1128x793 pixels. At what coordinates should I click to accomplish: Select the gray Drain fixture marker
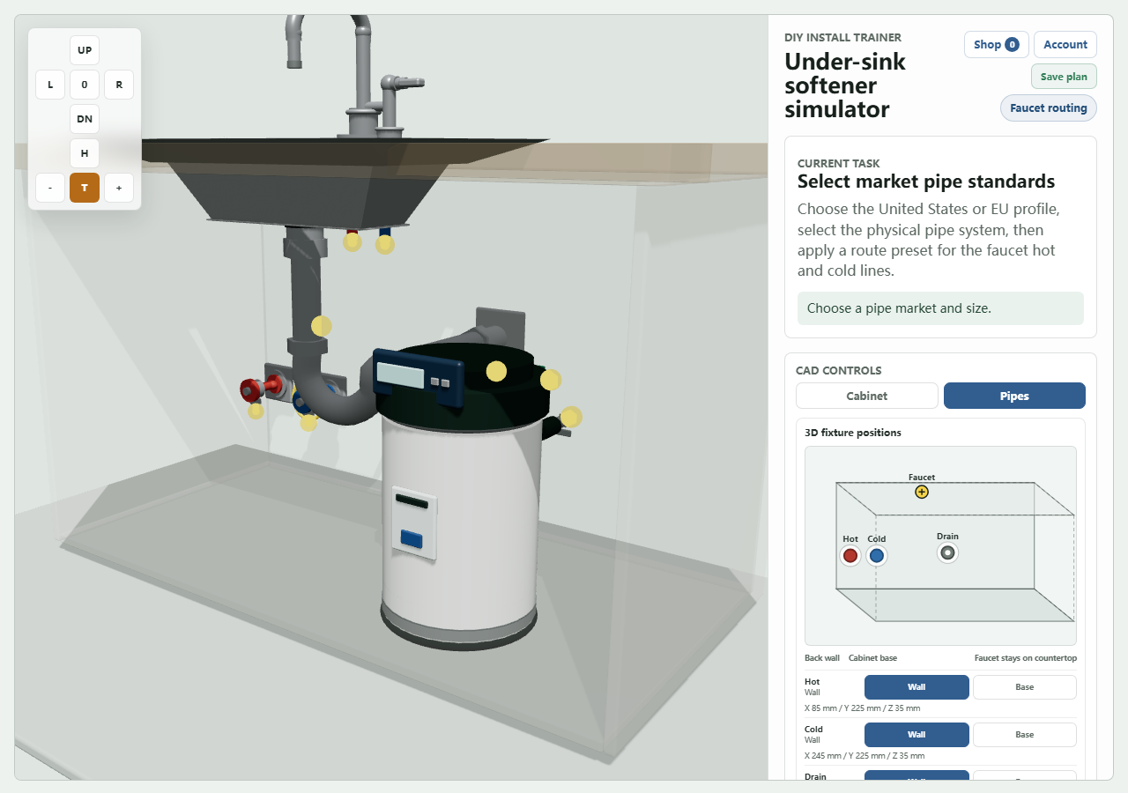tap(947, 552)
